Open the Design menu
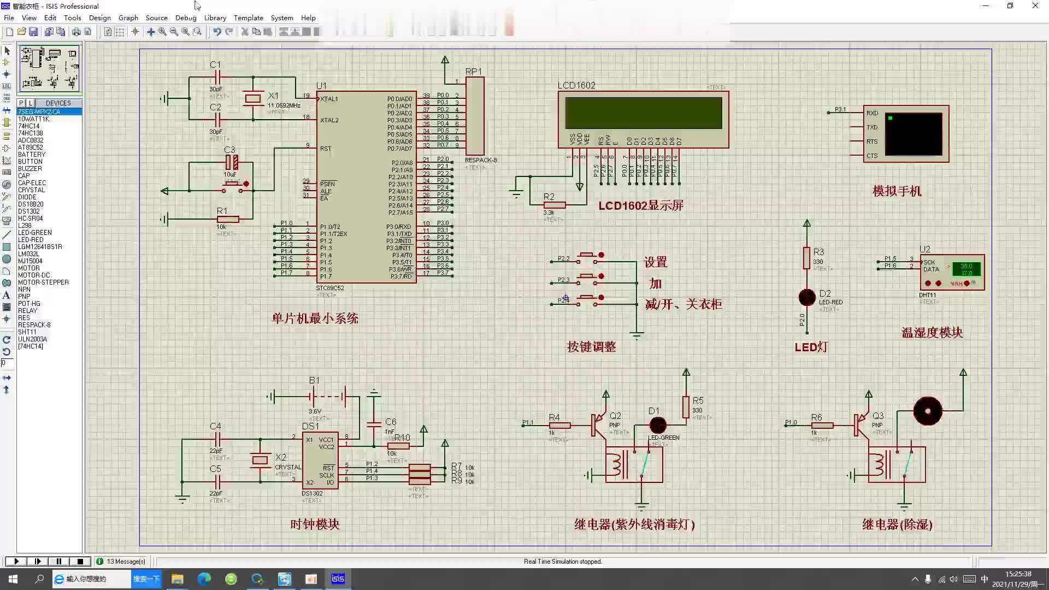 [x=99, y=17]
